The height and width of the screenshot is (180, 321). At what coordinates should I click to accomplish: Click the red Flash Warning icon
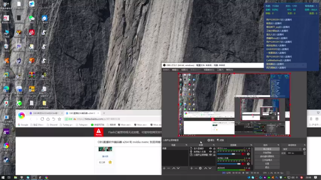pos(99,132)
